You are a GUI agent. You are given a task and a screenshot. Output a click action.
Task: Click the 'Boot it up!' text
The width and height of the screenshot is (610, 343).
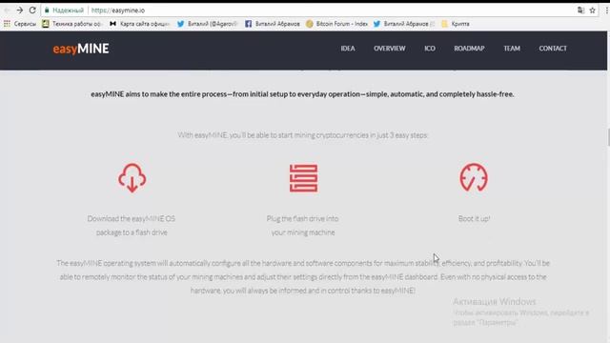(x=474, y=218)
